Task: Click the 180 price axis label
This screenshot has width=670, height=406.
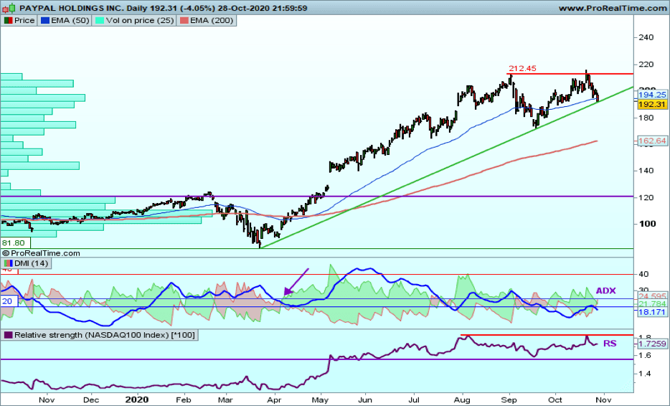Action: pos(646,118)
